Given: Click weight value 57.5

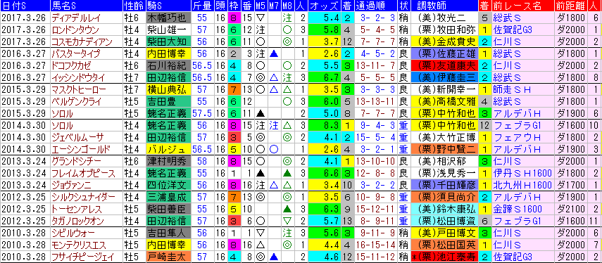Looking at the screenshot, I should tap(202, 113).
